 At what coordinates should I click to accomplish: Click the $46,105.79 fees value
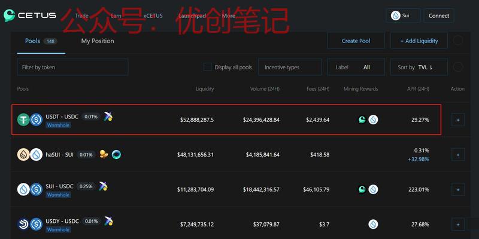[316, 189]
